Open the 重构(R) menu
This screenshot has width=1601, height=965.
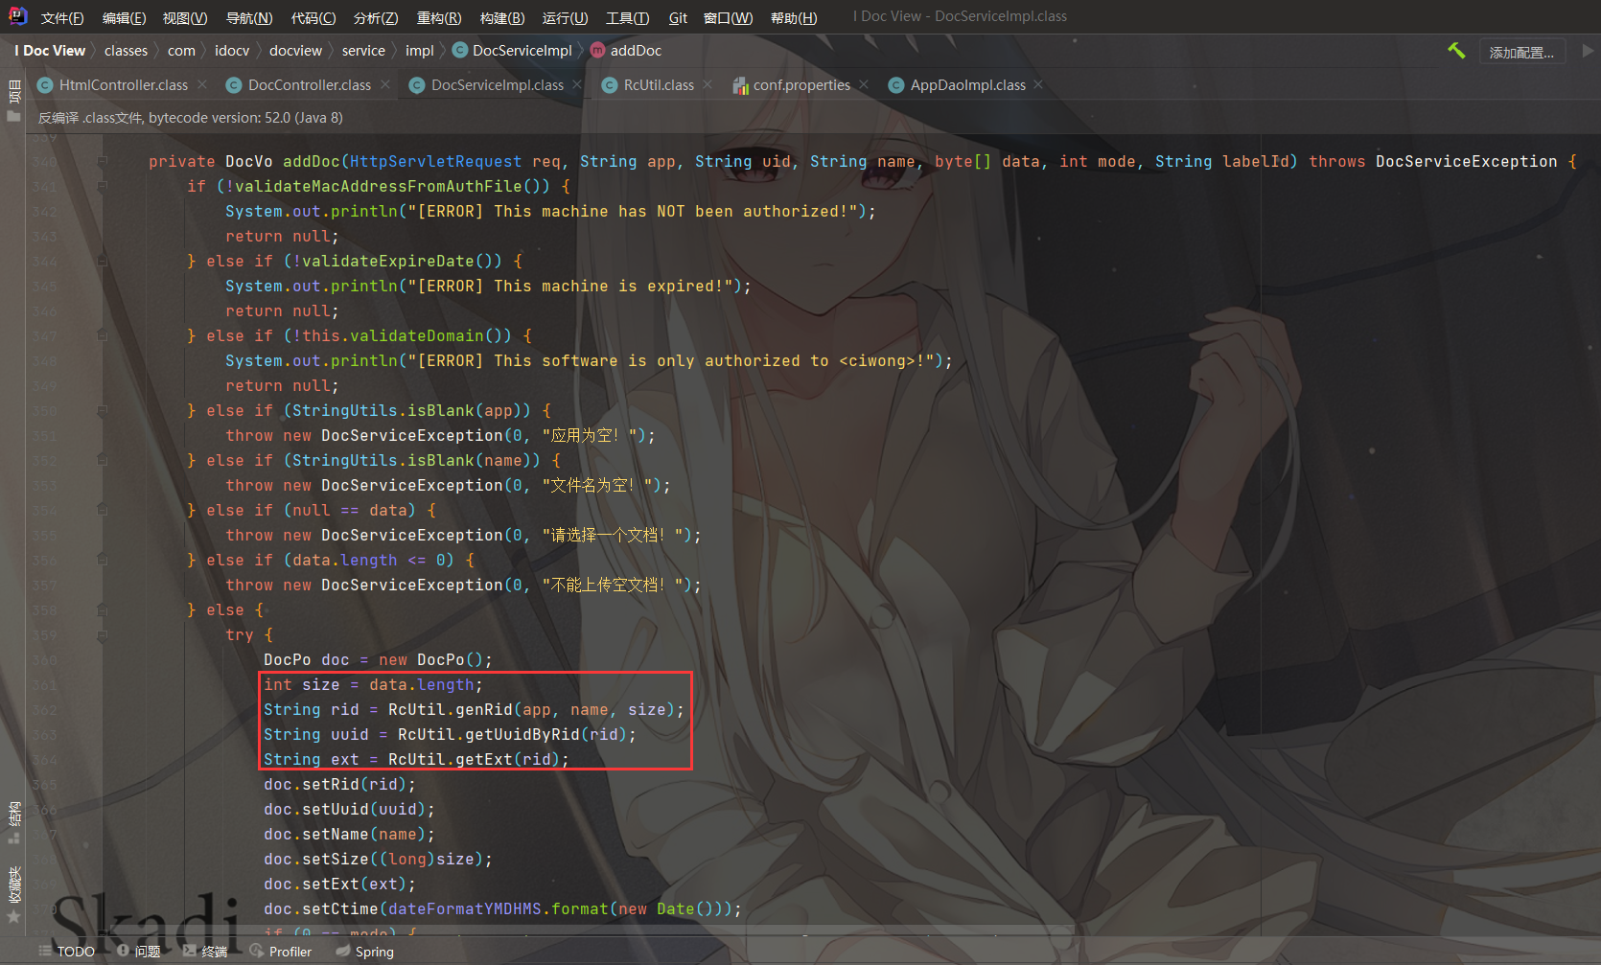click(x=439, y=17)
